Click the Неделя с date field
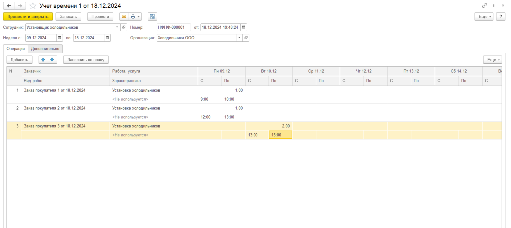The width and height of the screenshot is (511, 228). [x=41, y=38]
